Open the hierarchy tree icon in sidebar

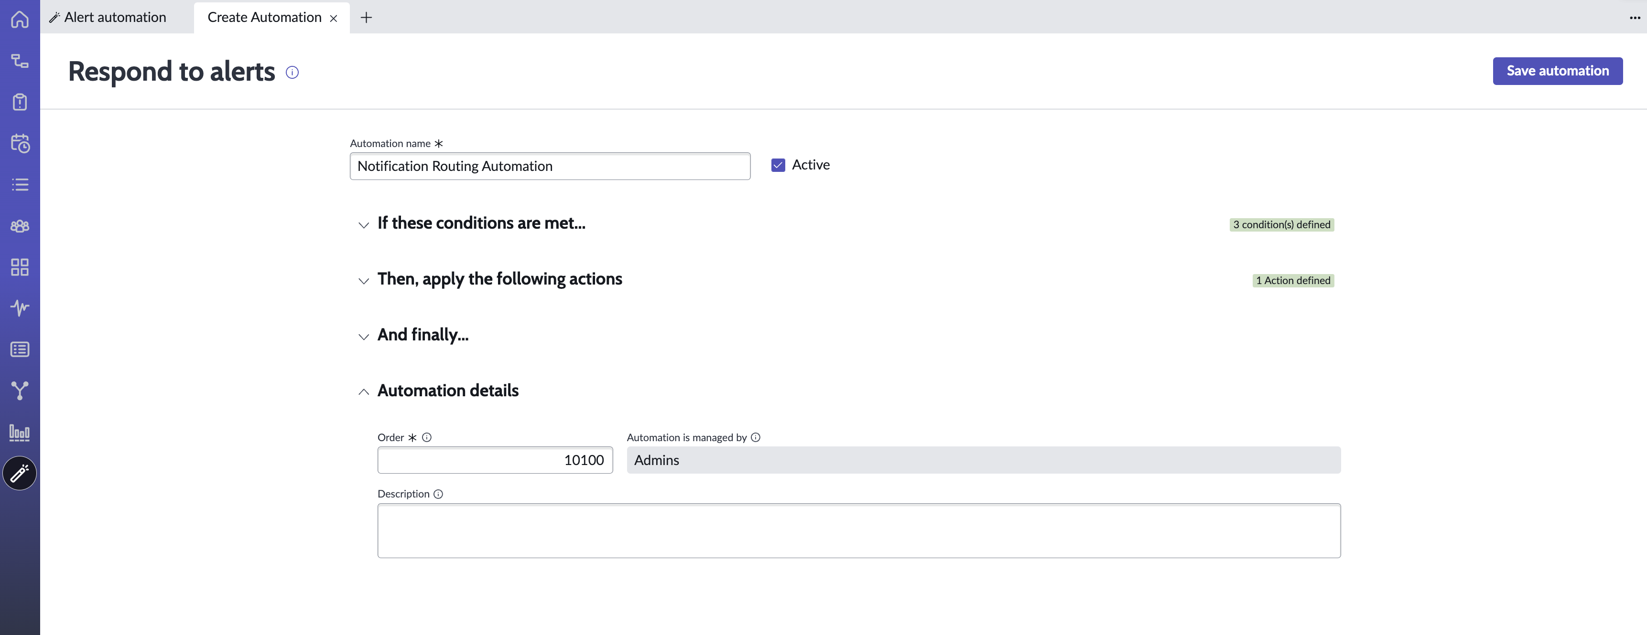20,61
